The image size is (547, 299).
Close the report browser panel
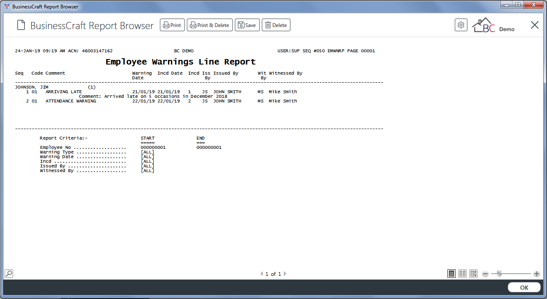point(535,25)
